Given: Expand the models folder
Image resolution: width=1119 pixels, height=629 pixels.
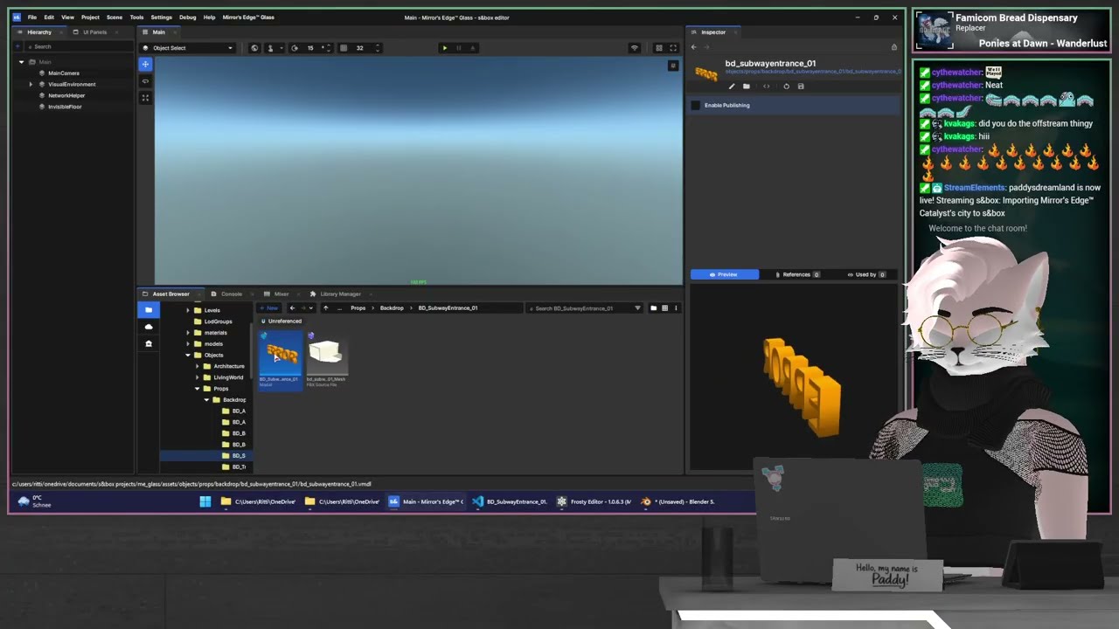Looking at the screenshot, I should pyautogui.click(x=187, y=344).
